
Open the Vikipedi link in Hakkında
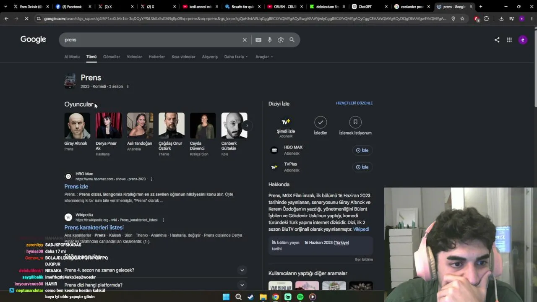[x=361, y=229]
